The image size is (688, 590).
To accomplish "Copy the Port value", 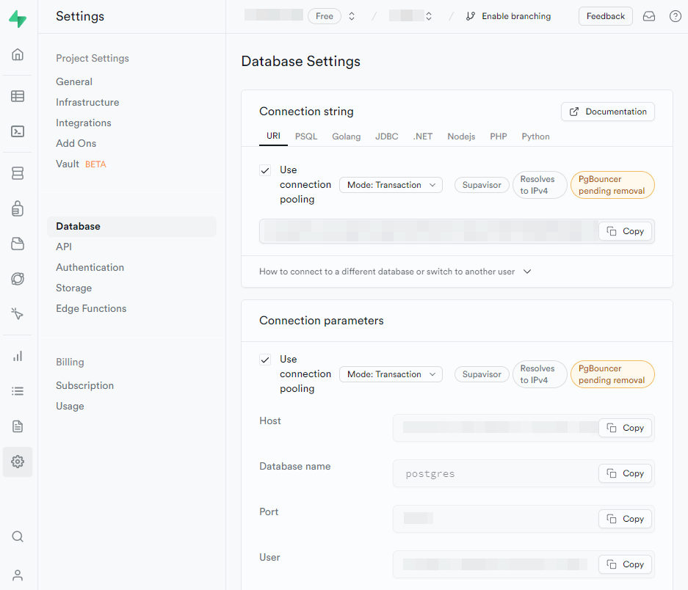I will 625,519.
